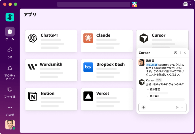Click the colorful assistant icon beside search bar
This screenshot has width=195, height=134.
(x=135, y=4)
